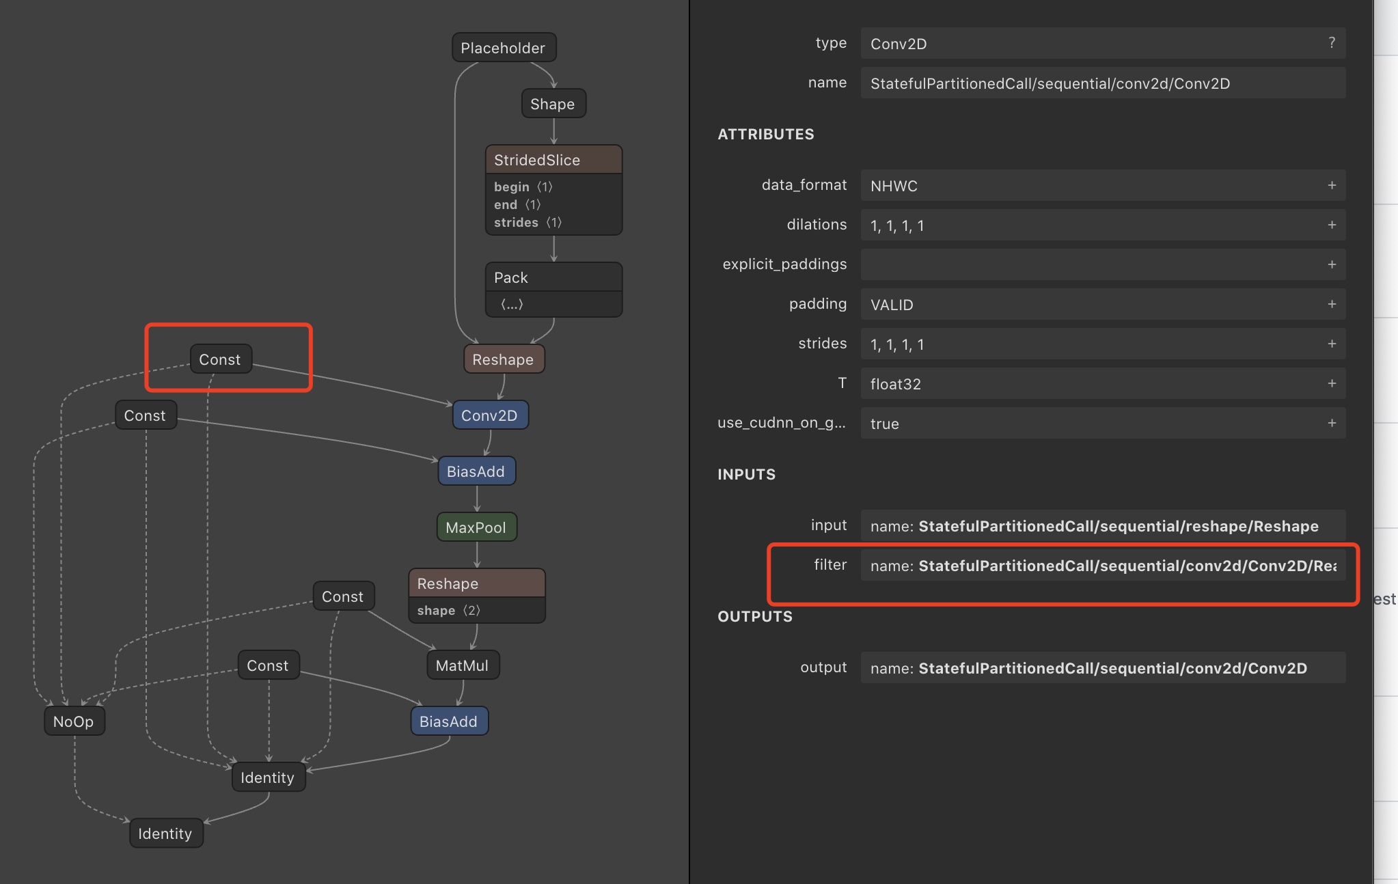Open the highlighted filter input reference
The height and width of the screenshot is (884, 1398).
1102,566
